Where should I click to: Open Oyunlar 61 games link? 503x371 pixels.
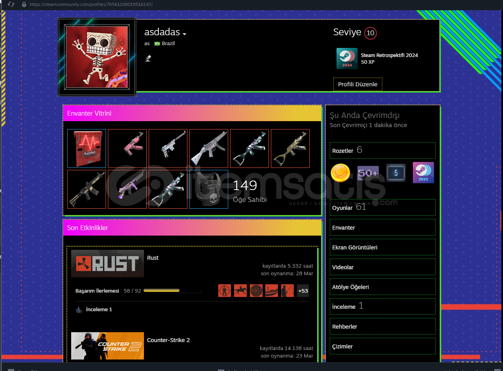(383, 207)
